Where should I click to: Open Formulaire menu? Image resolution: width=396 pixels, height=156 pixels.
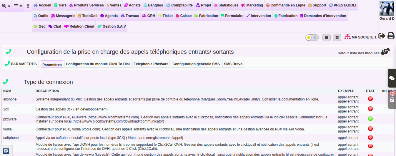pos(232,16)
